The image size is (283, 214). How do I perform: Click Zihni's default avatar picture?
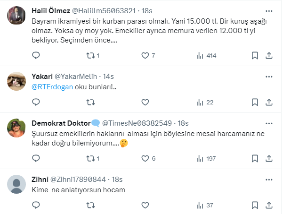17,184
